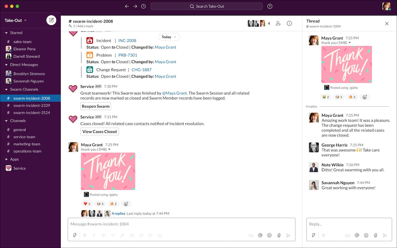The width and height of the screenshot is (397, 248).
Task: Attach a file in the thread reply box
Action: tap(376, 235)
